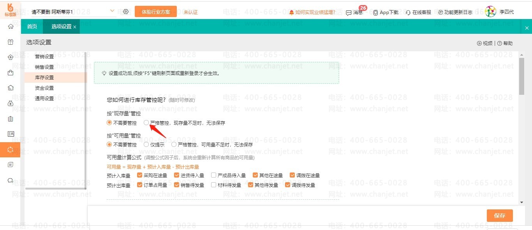The height and width of the screenshot is (230, 532).
Task: Click the clipboard icon in sidebar
Action: (11, 119)
